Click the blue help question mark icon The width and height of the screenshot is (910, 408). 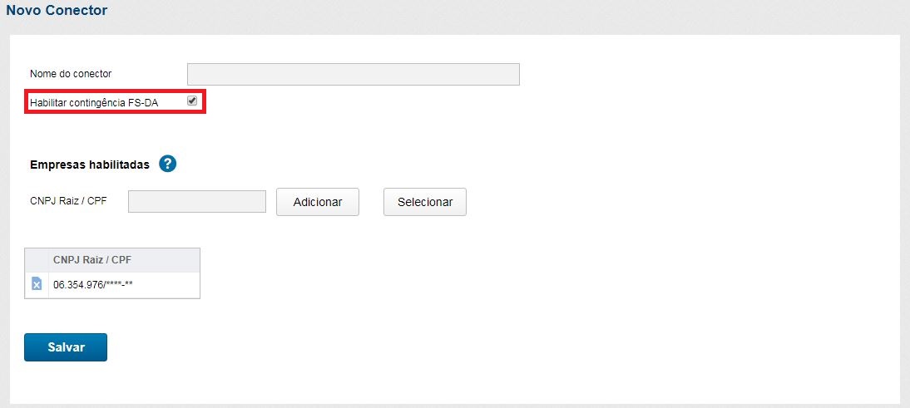tap(167, 164)
